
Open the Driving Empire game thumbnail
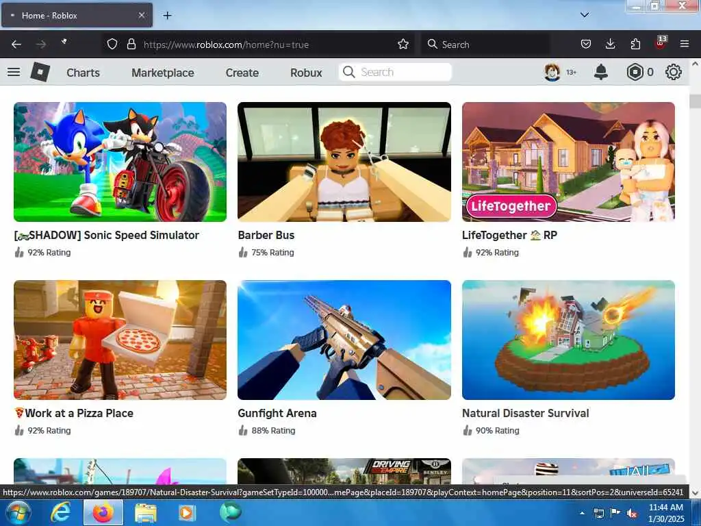(x=344, y=471)
